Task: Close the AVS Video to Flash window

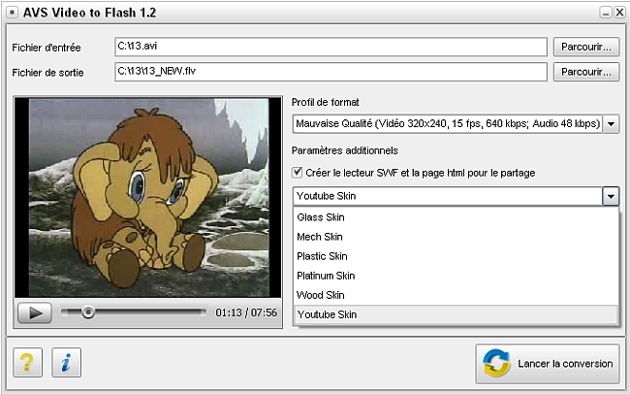Action: tap(620, 13)
